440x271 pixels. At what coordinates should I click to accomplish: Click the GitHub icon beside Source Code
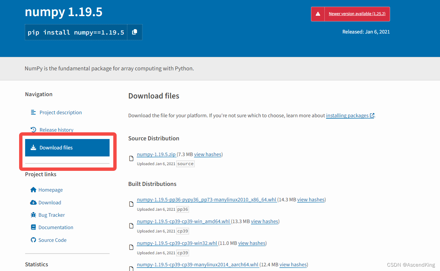(33, 240)
